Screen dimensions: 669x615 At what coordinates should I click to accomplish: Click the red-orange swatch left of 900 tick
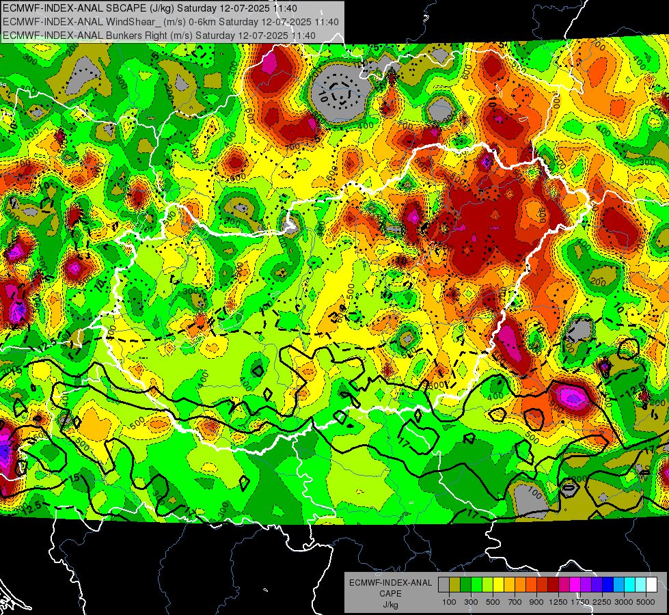[x=531, y=584]
